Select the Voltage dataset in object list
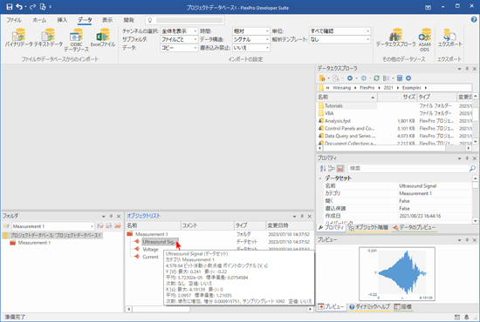This screenshot has width=480, height=322. pyautogui.click(x=150, y=250)
